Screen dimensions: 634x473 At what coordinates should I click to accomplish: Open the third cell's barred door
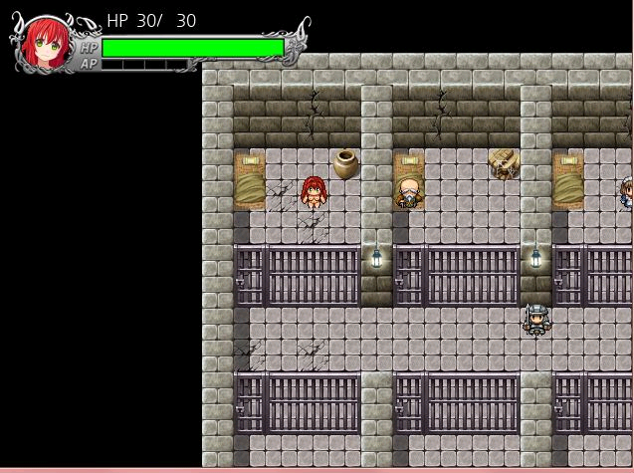point(568,275)
